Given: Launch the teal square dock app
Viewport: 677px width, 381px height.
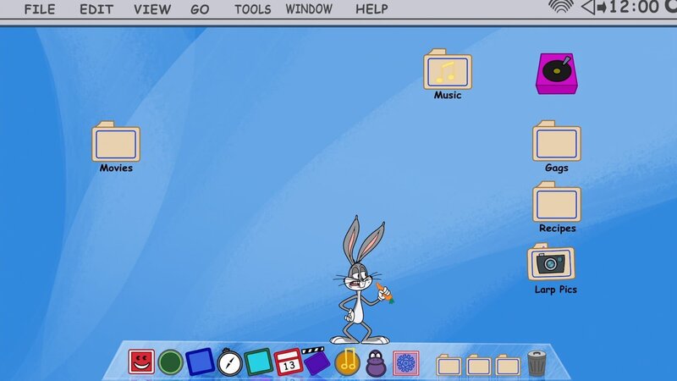Looking at the screenshot, I should pyautogui.click(x=259, y=362).
